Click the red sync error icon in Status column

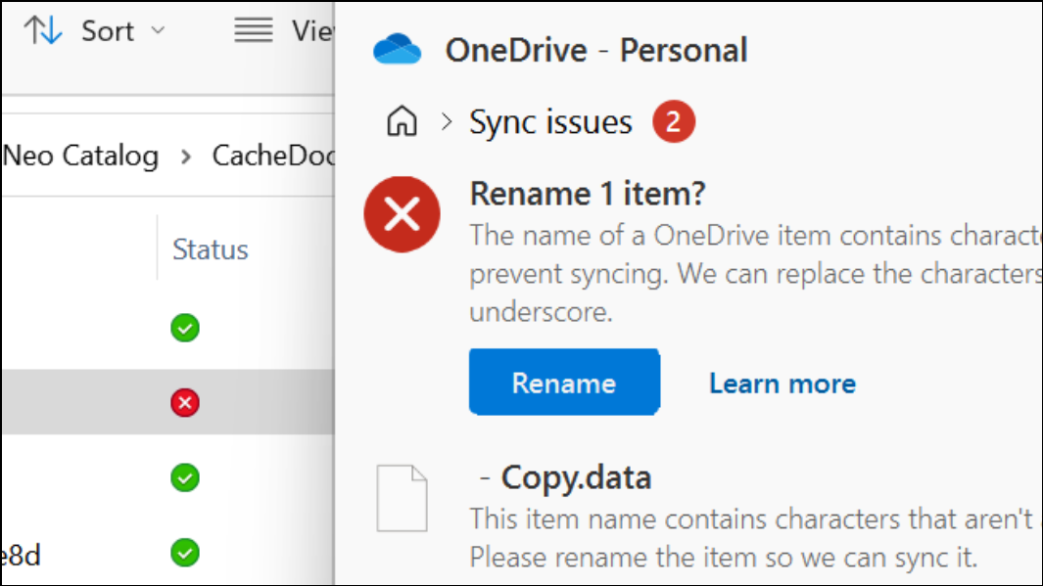183,402
